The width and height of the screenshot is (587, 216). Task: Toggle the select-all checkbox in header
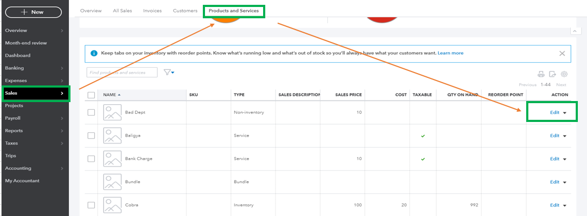91,95
